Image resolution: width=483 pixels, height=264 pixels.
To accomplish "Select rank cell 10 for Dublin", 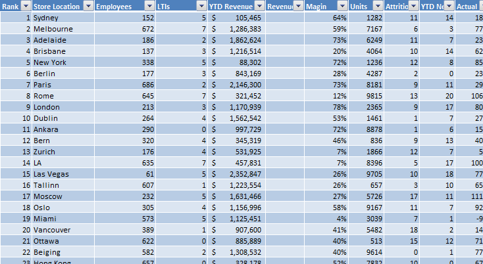I will [x=16, y=118].
